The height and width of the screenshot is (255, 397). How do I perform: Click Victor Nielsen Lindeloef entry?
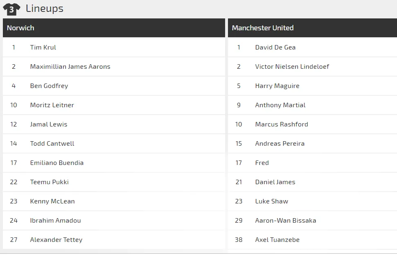(292, 67)
